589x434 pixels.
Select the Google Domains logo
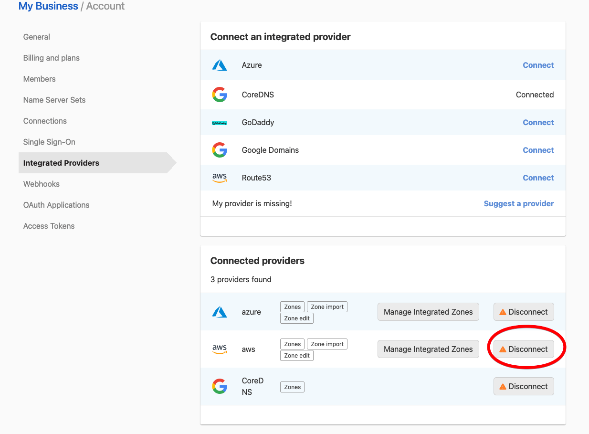pos(220,150)
